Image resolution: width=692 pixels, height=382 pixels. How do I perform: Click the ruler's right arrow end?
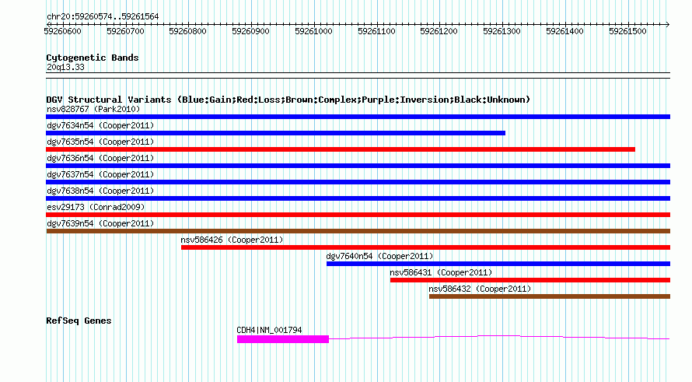point(668,24)
